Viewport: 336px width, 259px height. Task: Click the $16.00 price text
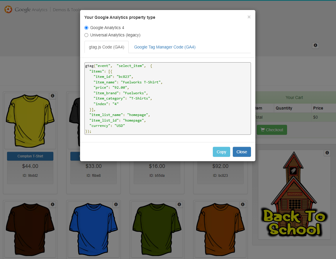coord(157,166)
